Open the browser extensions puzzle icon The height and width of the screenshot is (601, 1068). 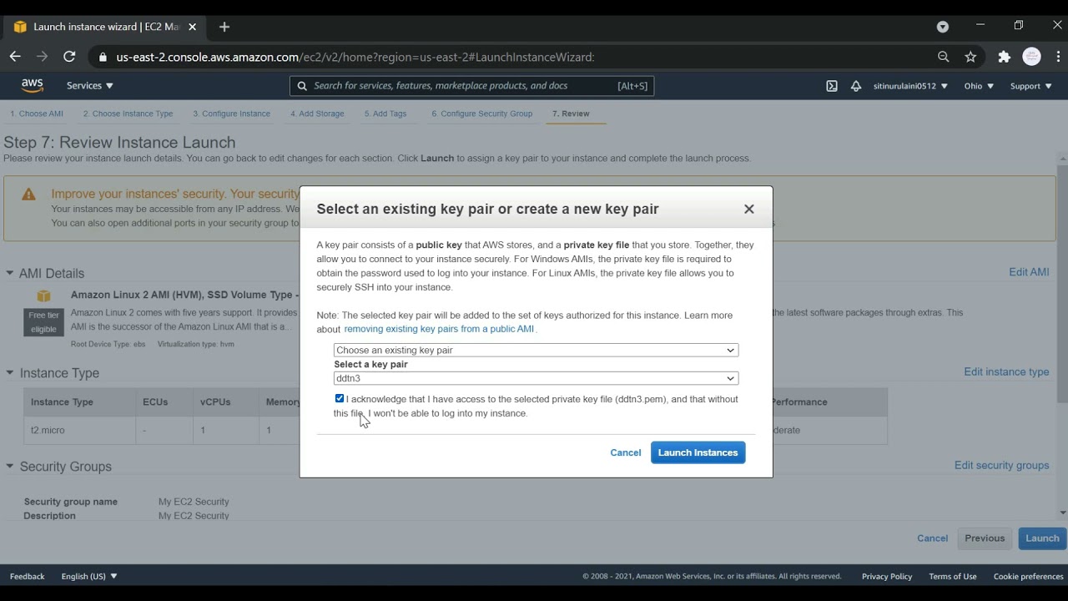[x=1005, y=57]
